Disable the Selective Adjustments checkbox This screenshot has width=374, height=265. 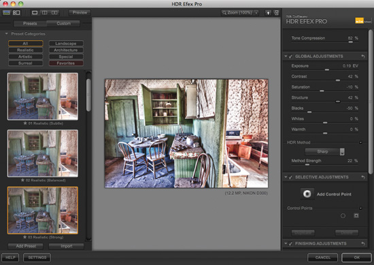point(290,177)
